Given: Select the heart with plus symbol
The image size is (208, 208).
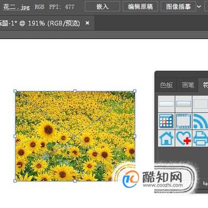Looking at the screenshot, I should 183,138.
